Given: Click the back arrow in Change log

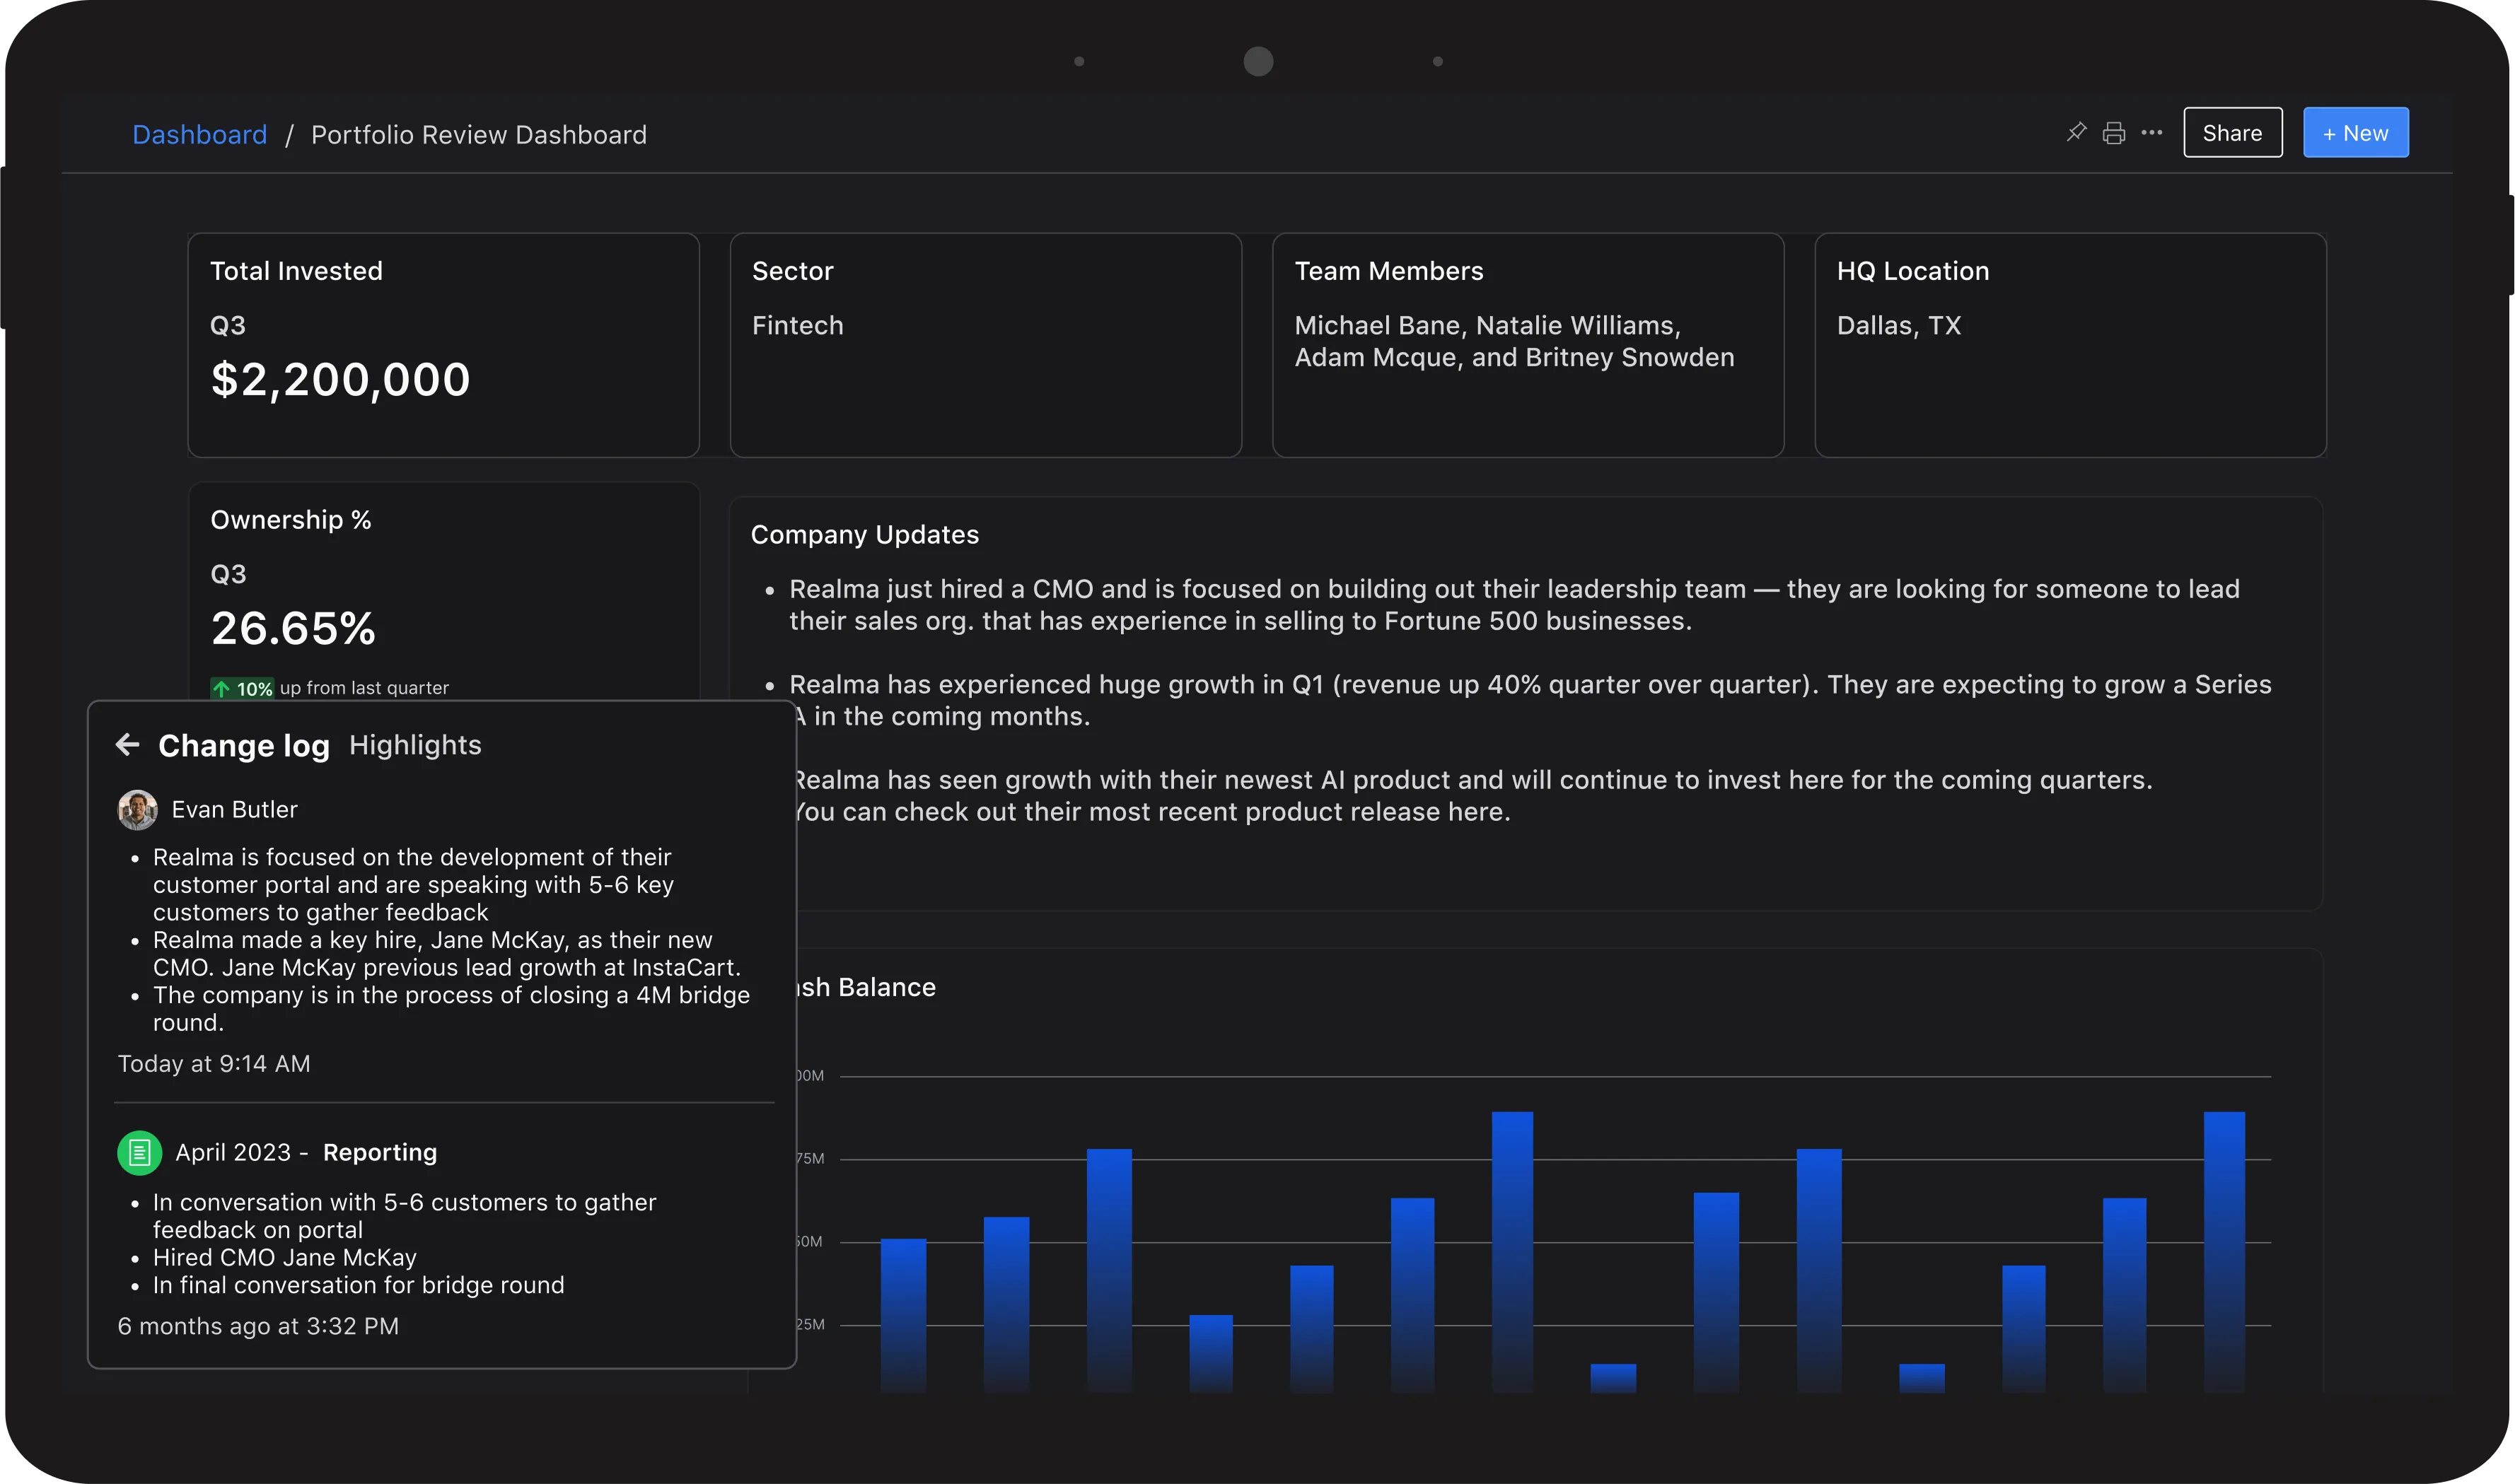Looking at the screenshot, I should click(x=127, y=744).
